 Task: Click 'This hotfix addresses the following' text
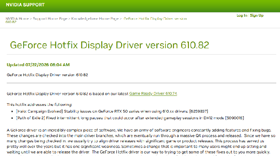click(40, 104)
